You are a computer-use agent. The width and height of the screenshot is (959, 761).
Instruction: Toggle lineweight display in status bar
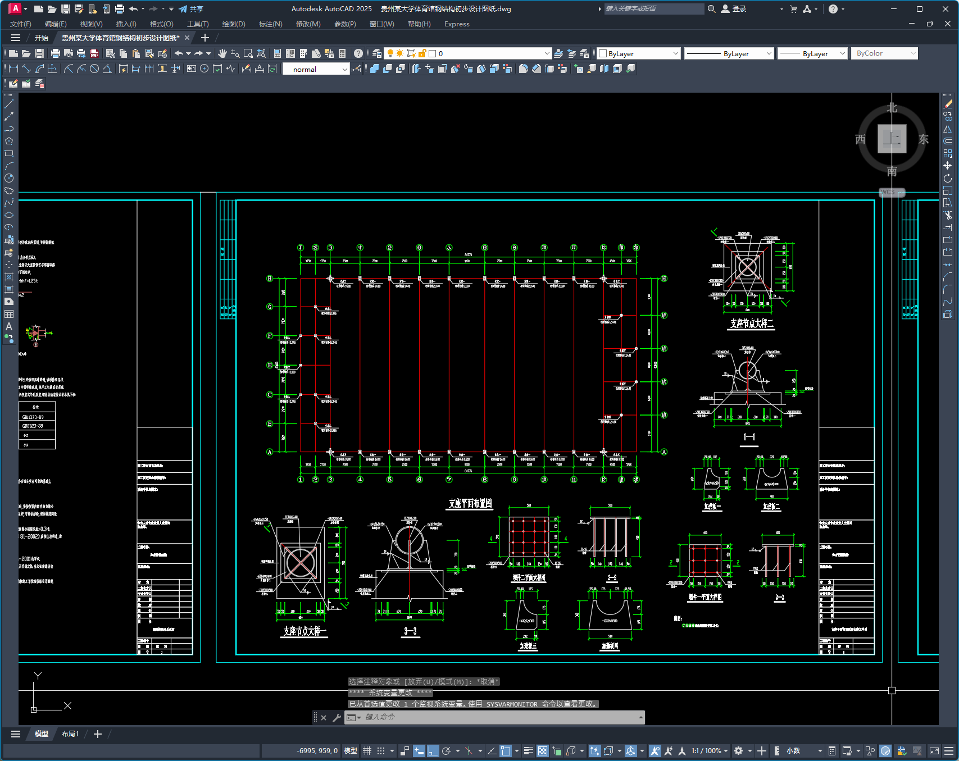point(529,751)
